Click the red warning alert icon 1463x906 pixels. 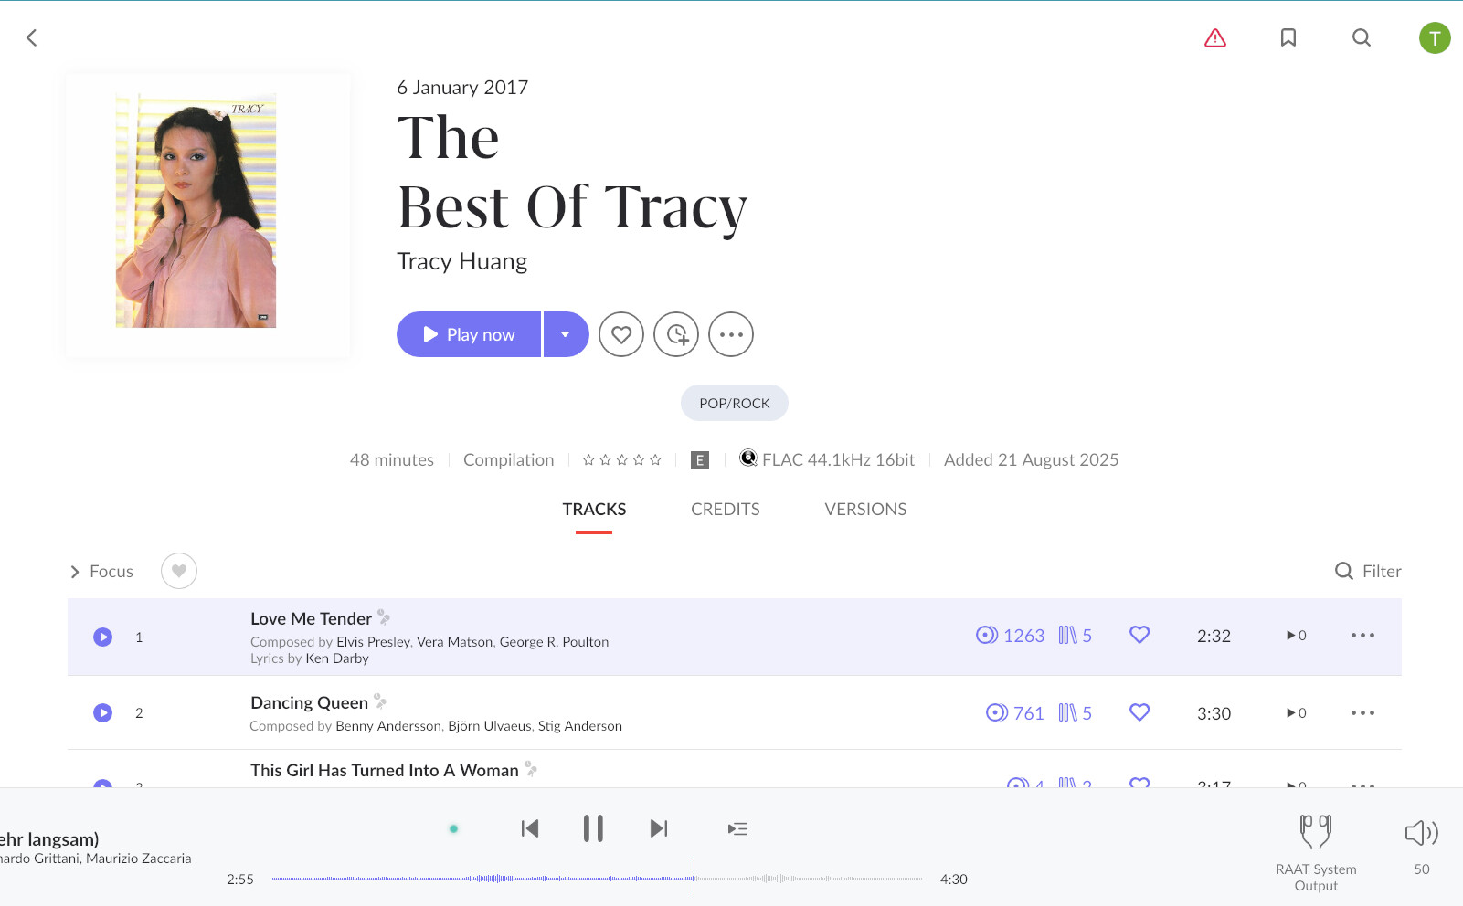[1214, 38]
